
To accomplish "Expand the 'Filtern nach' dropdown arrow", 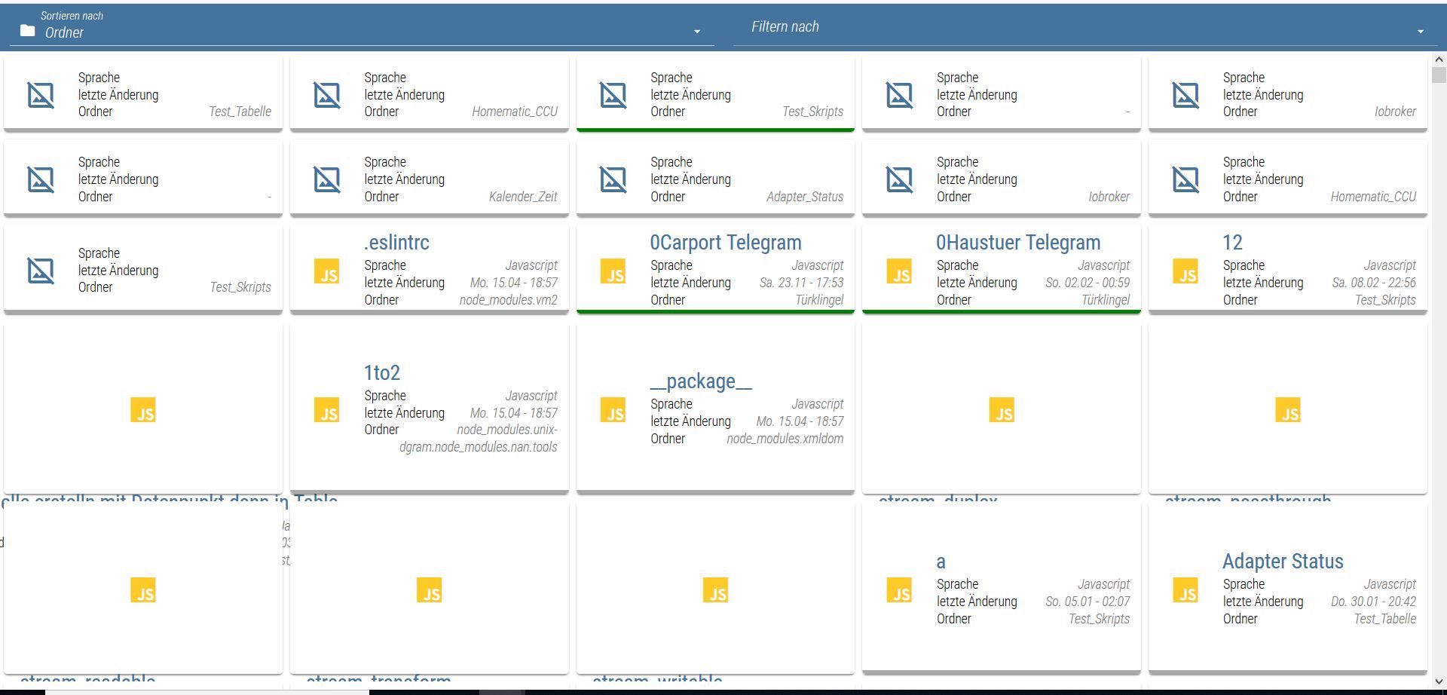I will [1420, 32].
